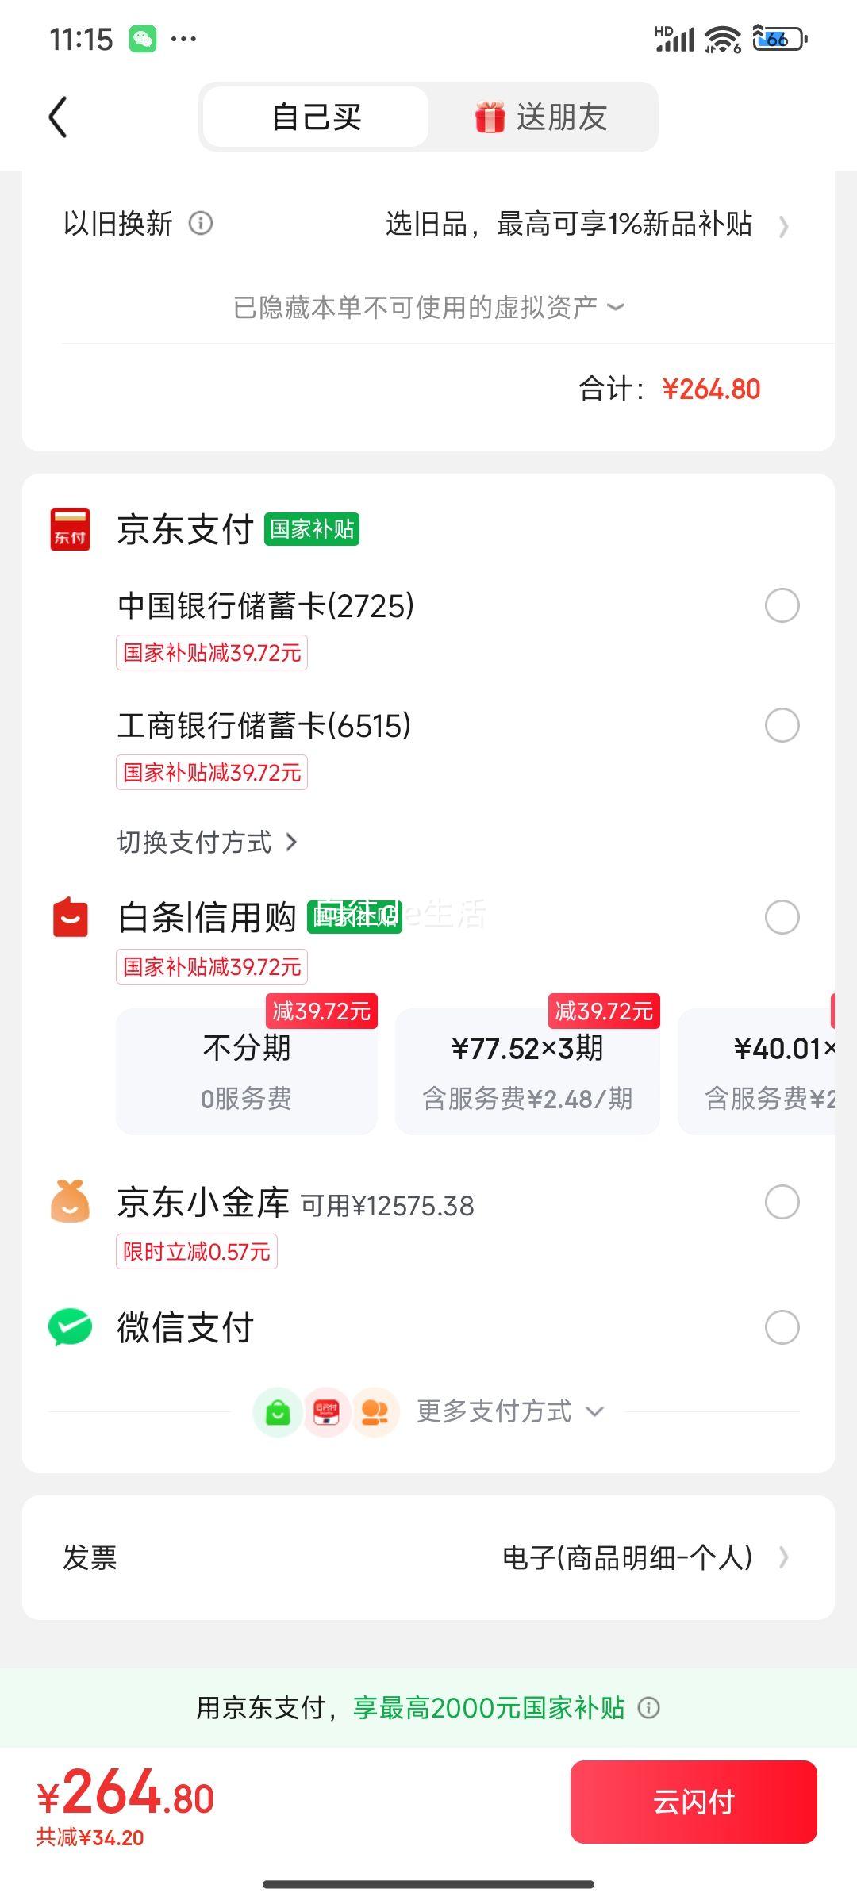Image resolution: width=857 pixels, height=1904 pixels.
Task: Tap the back arrow icon
Action: [x=58, y=117]
